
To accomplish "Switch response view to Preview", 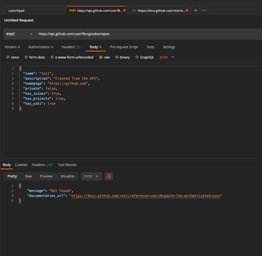I will tap(46, 176).
